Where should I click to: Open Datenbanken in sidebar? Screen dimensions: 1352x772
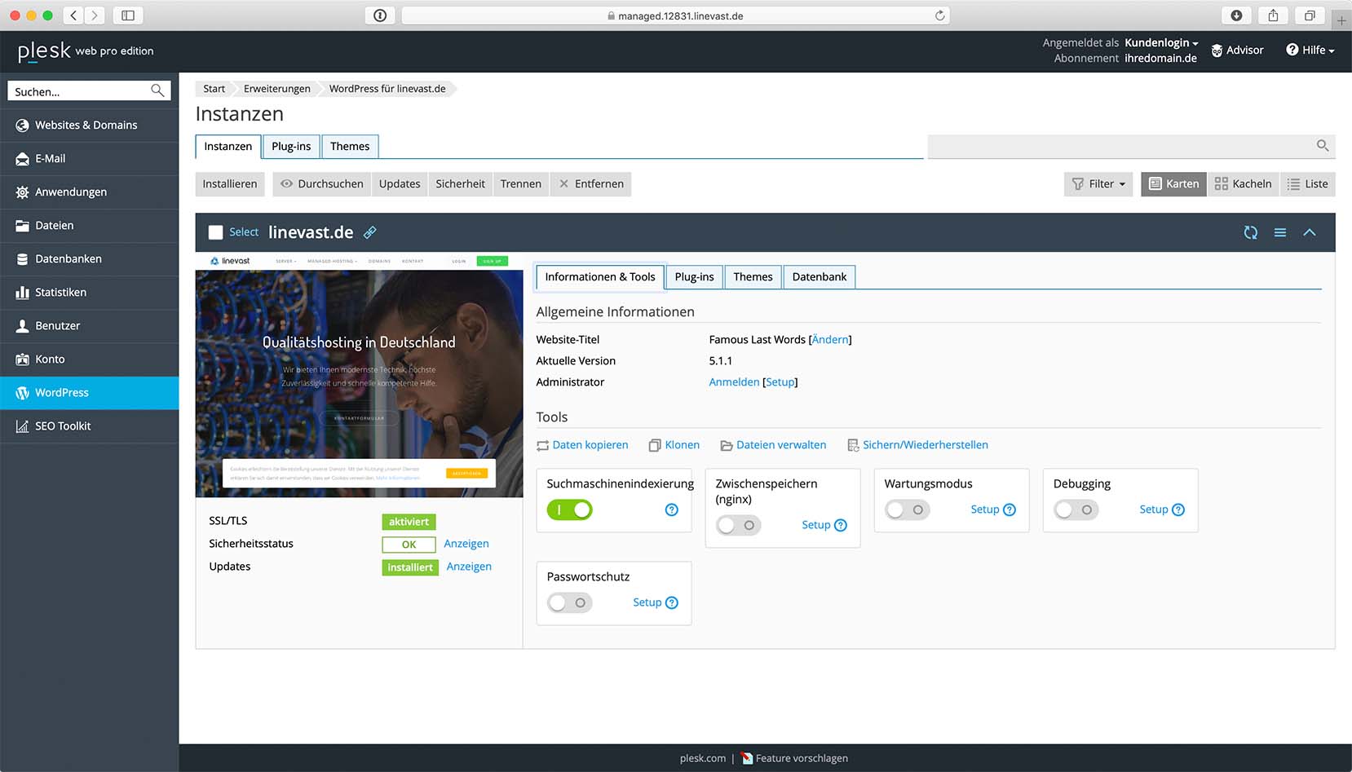90,259
